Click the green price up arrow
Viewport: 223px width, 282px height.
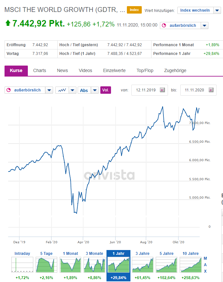pyautogui.click(x=8, y=24)
